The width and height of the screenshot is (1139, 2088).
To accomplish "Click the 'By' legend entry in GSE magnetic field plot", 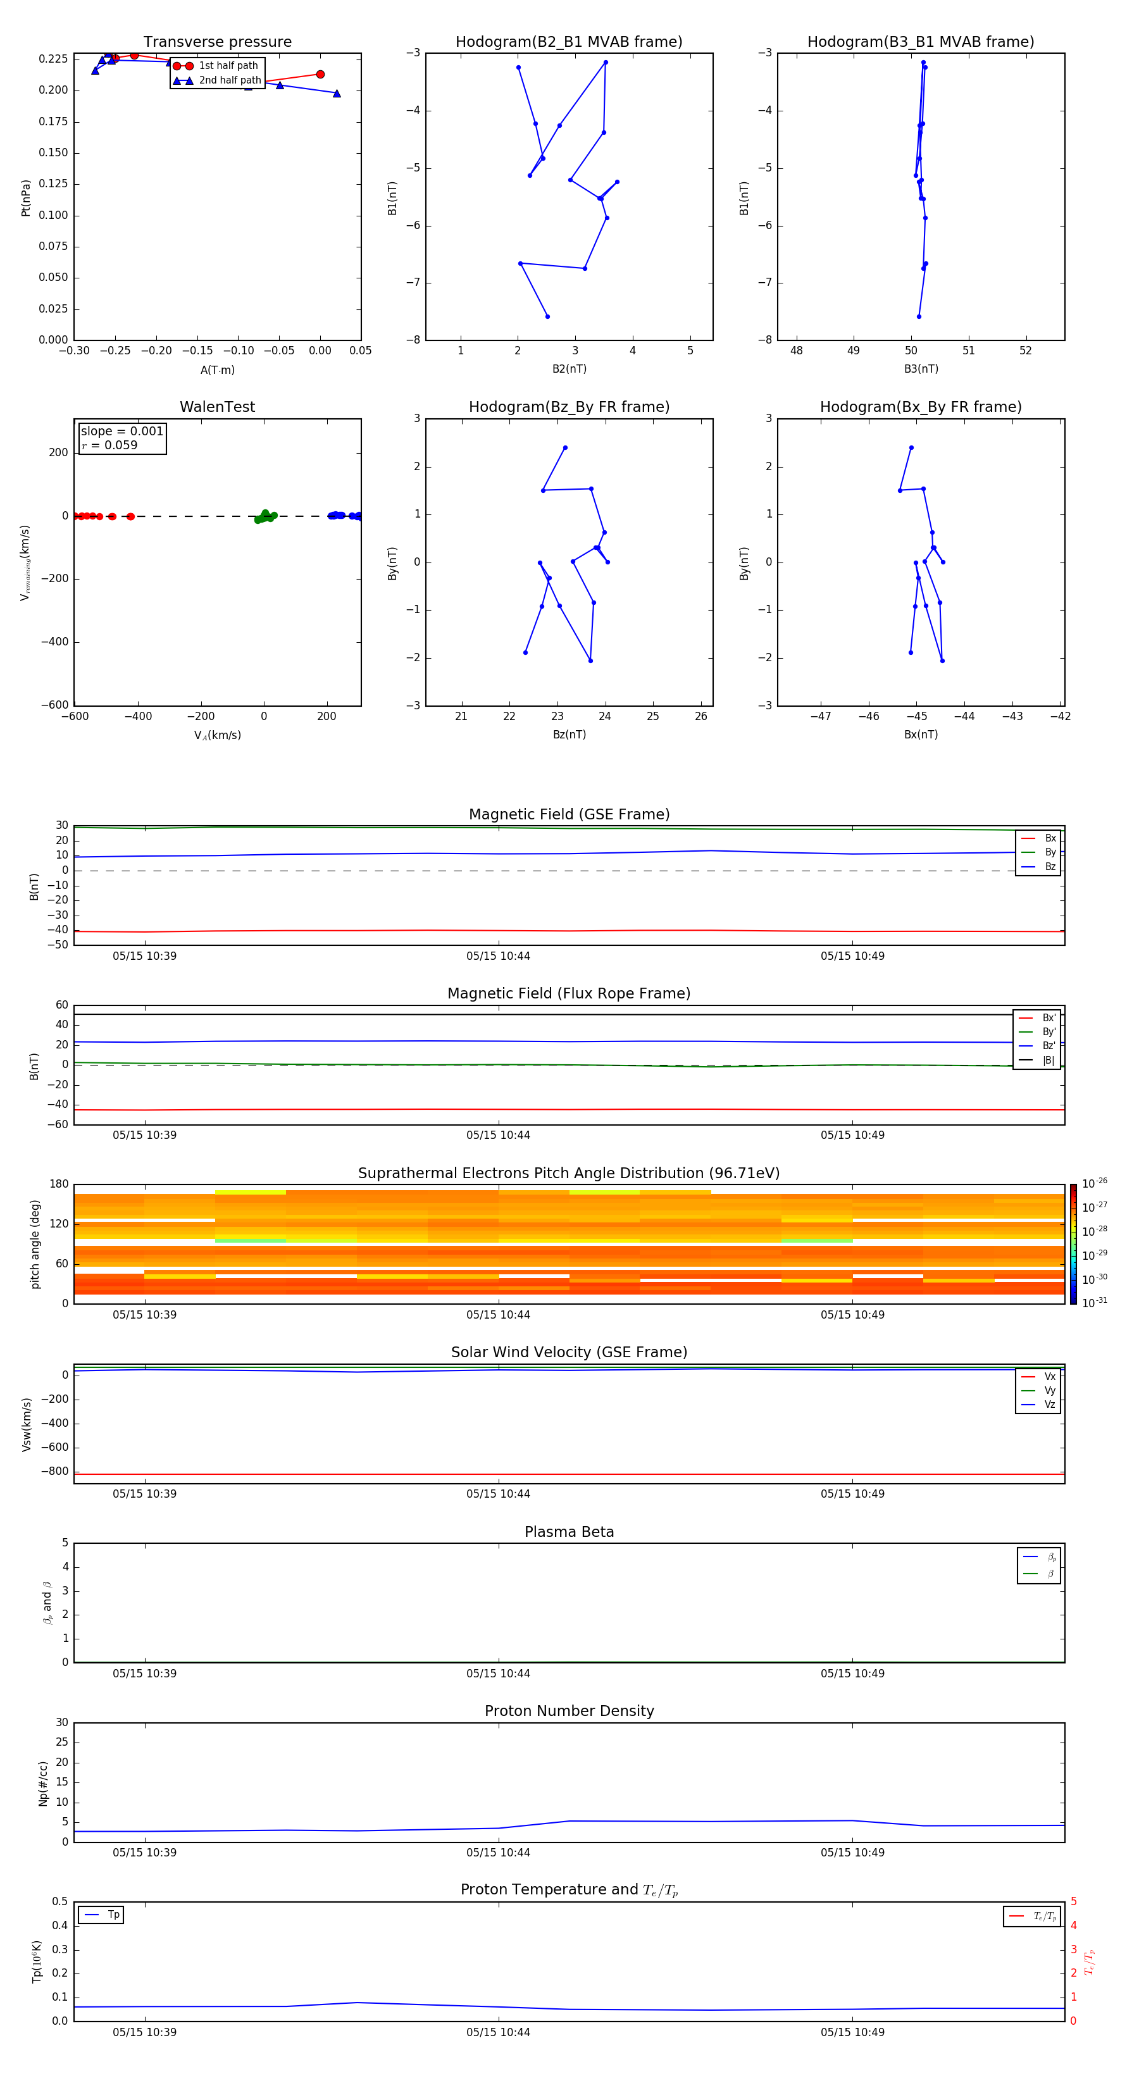I will click(1039, 853).
